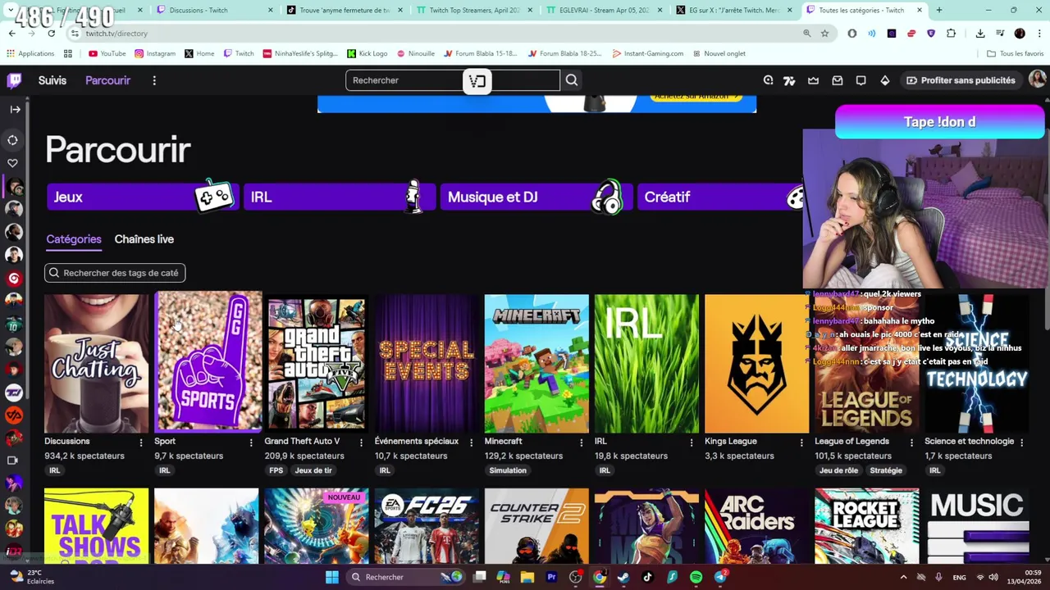Open Tous les favoris bookmarks folder
1050x590 pixels.
tap(1015, 53)
